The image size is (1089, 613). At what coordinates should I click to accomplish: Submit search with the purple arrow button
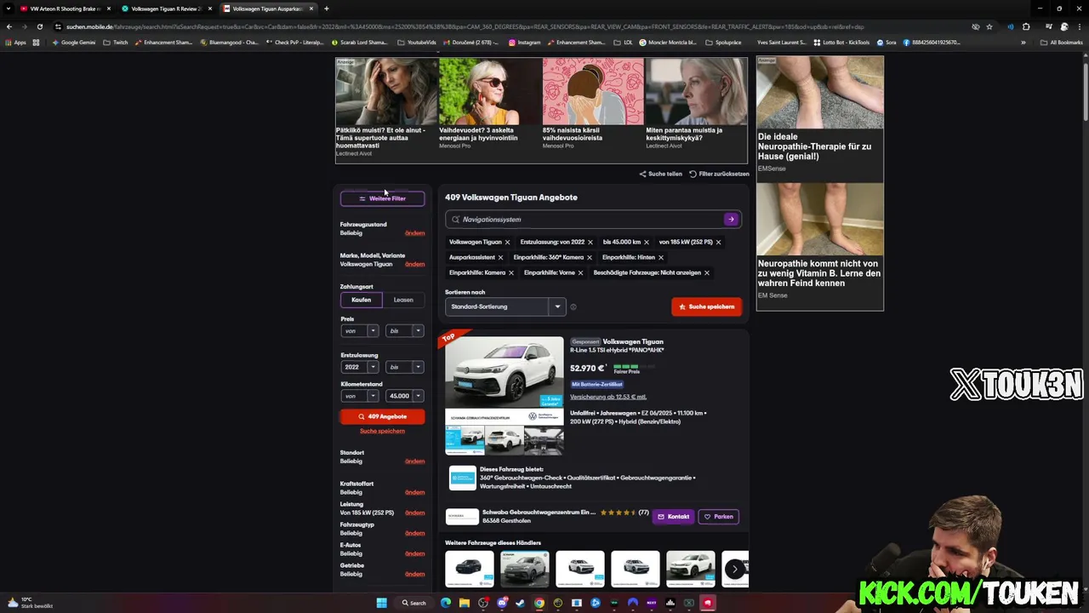731,220
